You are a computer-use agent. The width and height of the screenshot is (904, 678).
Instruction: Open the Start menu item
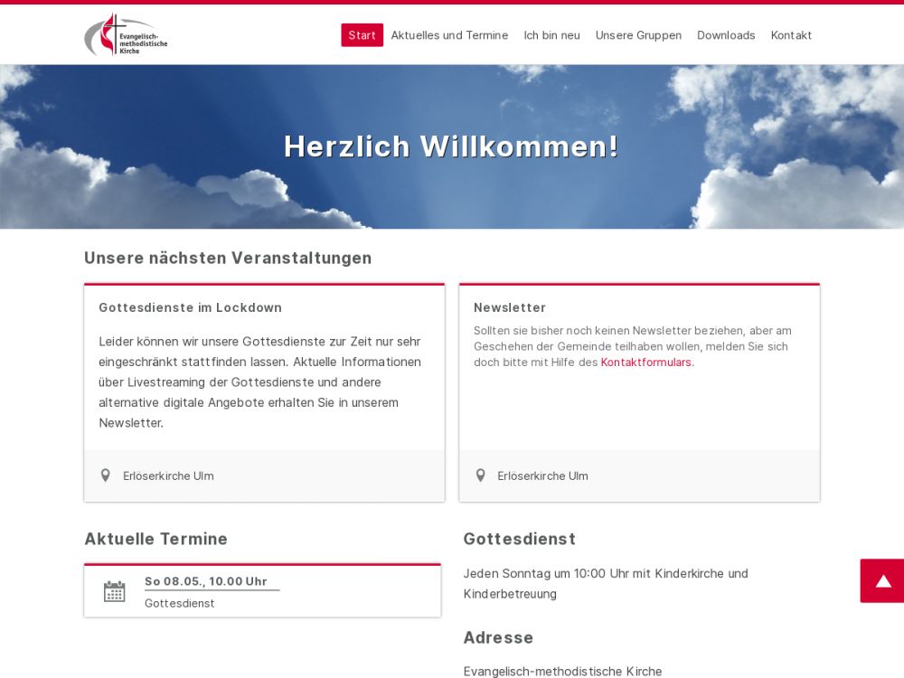click(x=362, y=35)
